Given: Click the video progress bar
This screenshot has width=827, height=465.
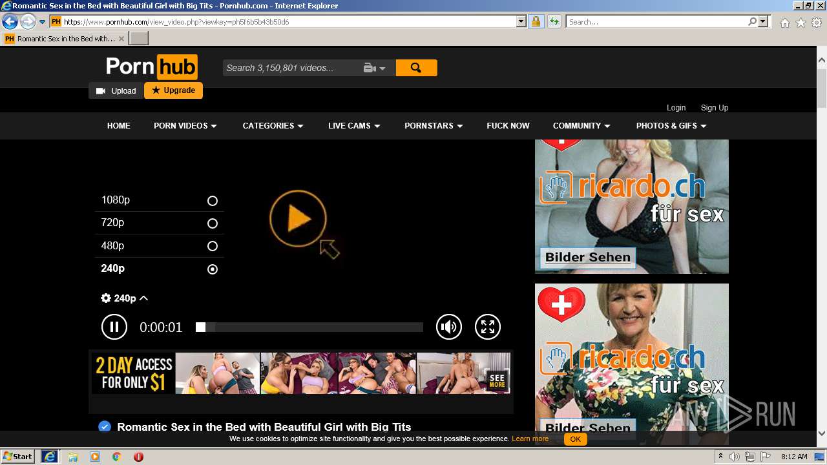Looking at the screenshot, I should click(309, 327).
